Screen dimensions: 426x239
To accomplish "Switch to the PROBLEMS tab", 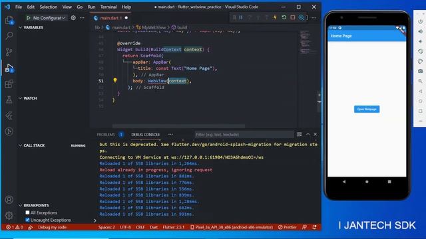I will click(106, 134).
